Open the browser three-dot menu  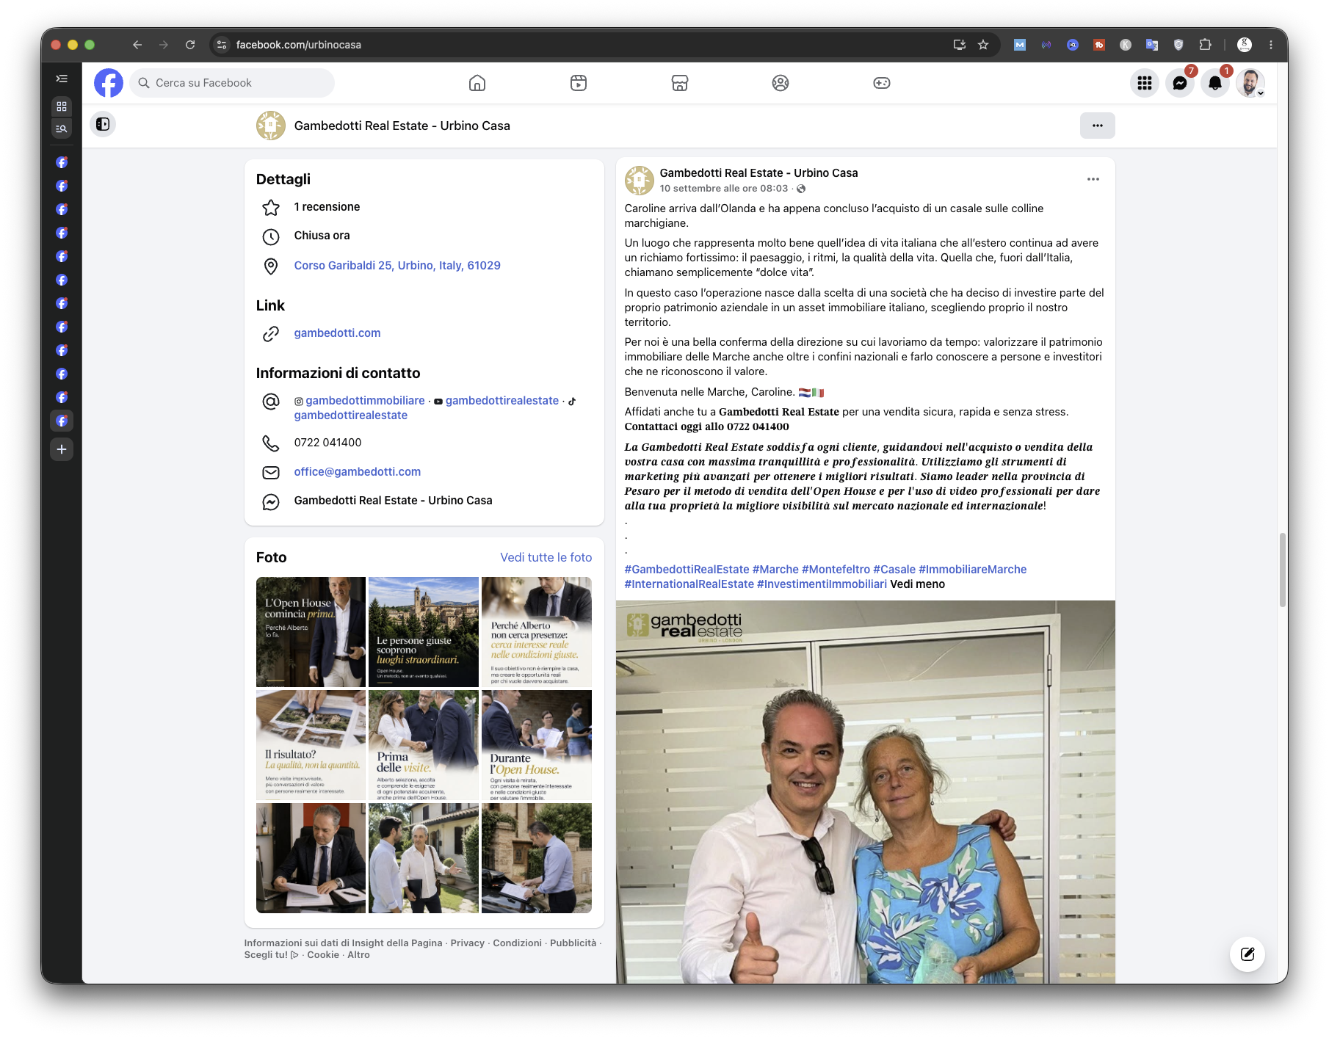(x=1271, y=45)
